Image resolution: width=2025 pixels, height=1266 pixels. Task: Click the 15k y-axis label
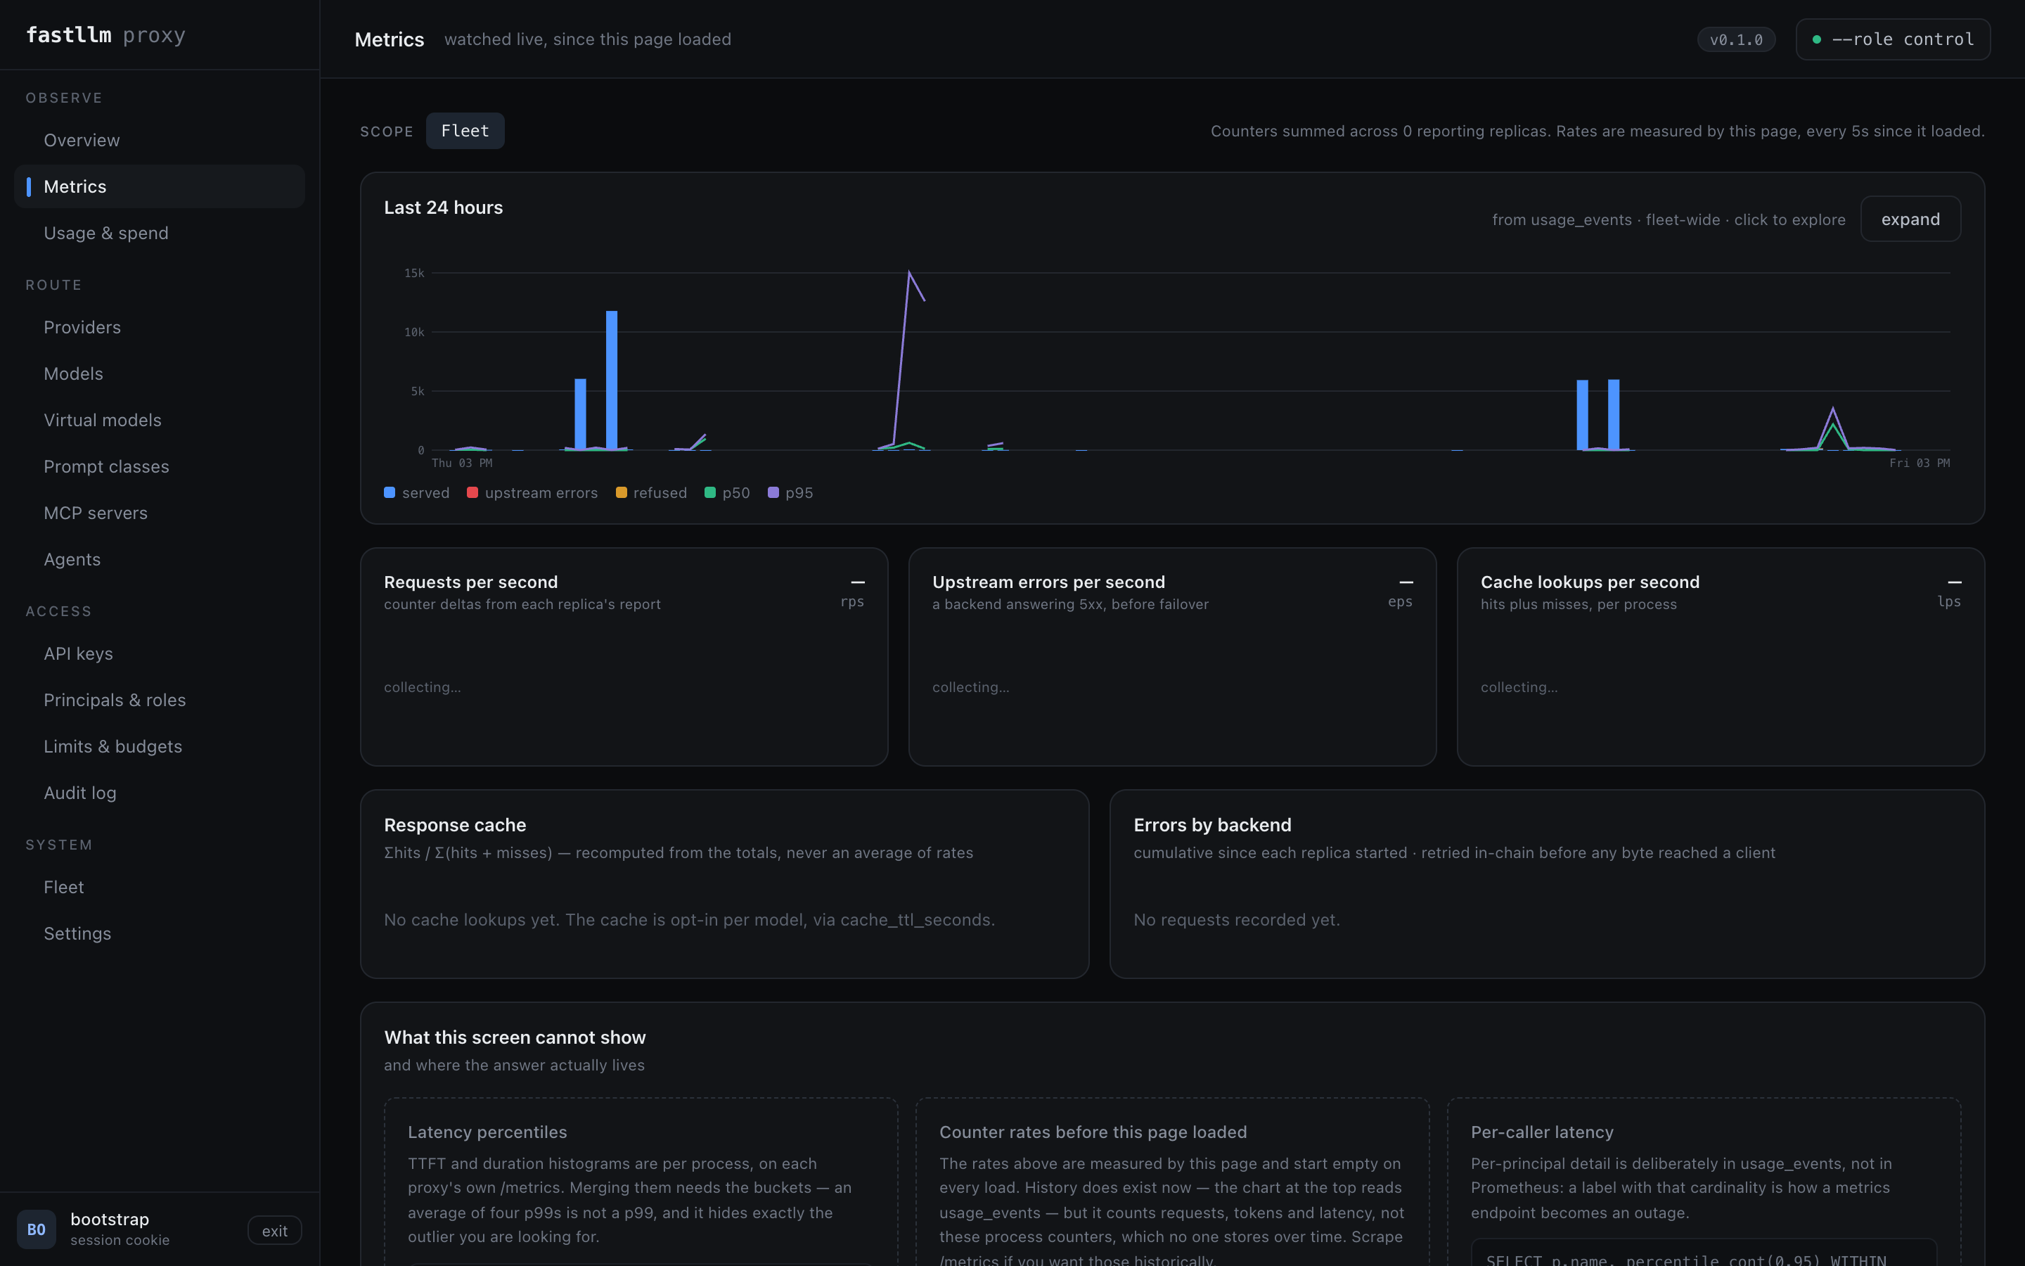pos(414,273)
